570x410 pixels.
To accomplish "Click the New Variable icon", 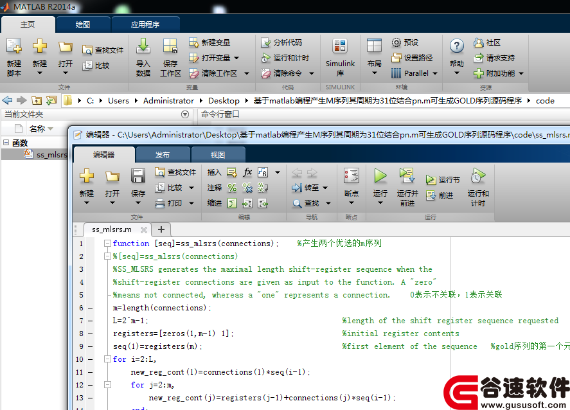I will 194,42.
